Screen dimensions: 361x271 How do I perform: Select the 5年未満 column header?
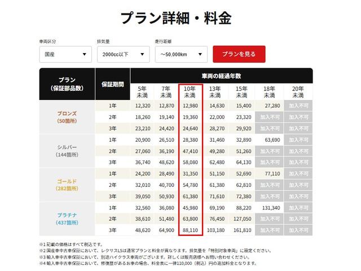click(x=143, y=92)
